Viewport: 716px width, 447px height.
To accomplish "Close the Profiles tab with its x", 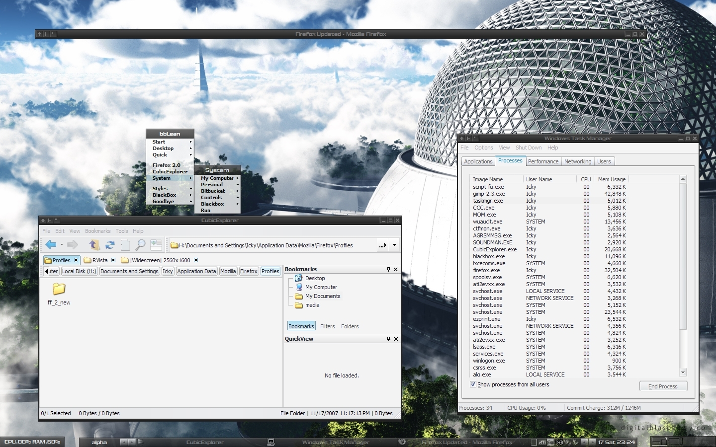I will [76, 260].
